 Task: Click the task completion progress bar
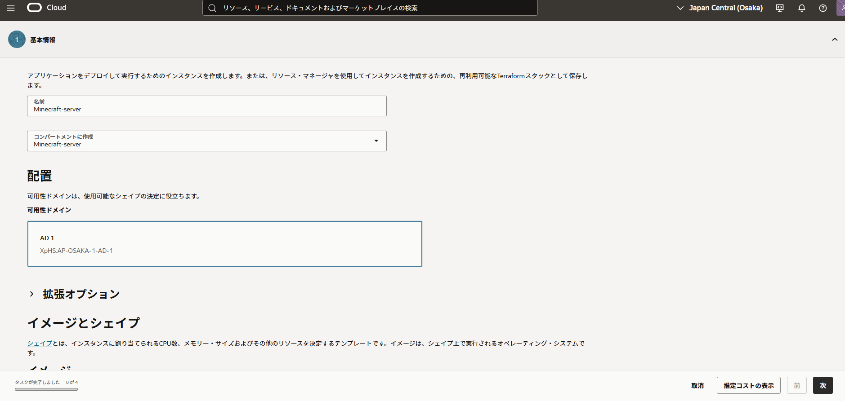click(46, 389)
